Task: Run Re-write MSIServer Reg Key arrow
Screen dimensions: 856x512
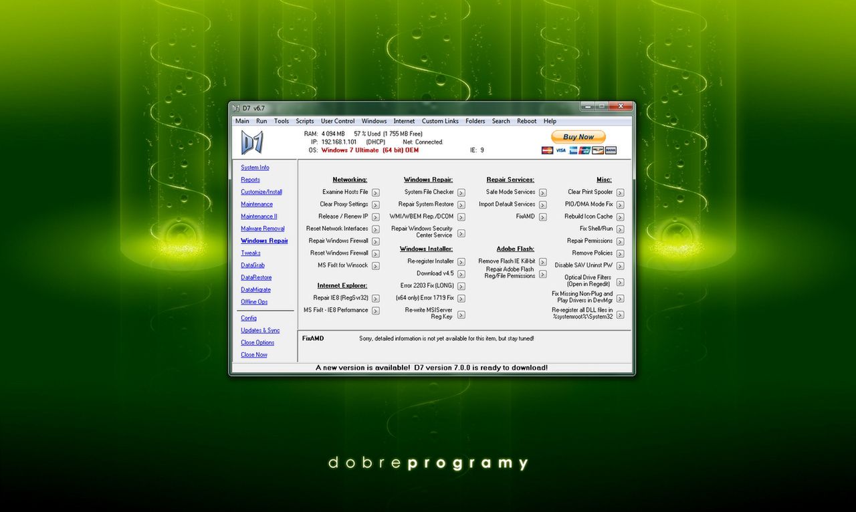Action: [x=461, y=315]
